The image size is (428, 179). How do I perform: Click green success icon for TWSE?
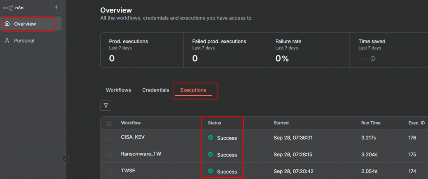[211, 171]
